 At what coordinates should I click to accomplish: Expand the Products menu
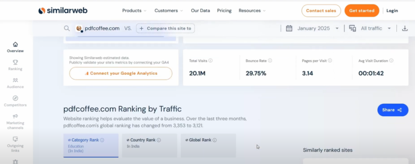pyautogui.click(x=134, y=11)
